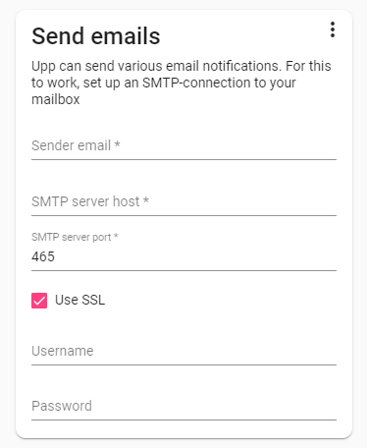Click the underline beneath Password field
The height and width of the screenshot is (448, 367).
click(x=183, y=420)
